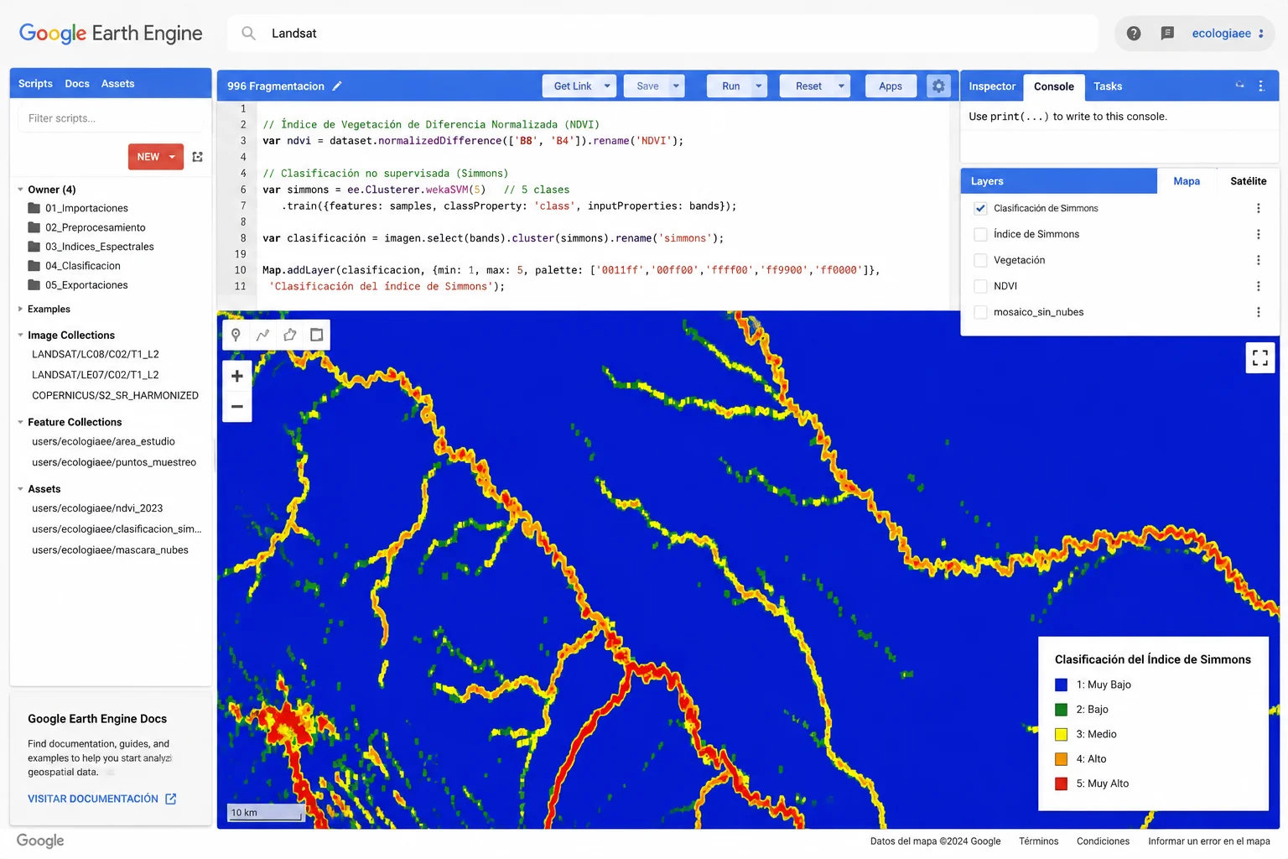Open account menu dots next to ecologiaee

click(x=1260, y=34)
